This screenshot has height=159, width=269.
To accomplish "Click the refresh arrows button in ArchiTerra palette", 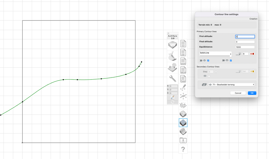I will [x=173, y=102].
